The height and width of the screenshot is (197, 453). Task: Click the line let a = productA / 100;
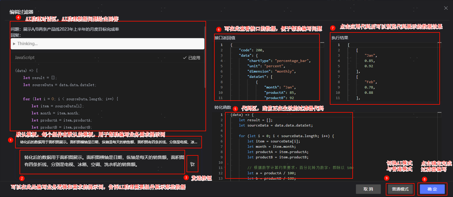pos(271,173)
